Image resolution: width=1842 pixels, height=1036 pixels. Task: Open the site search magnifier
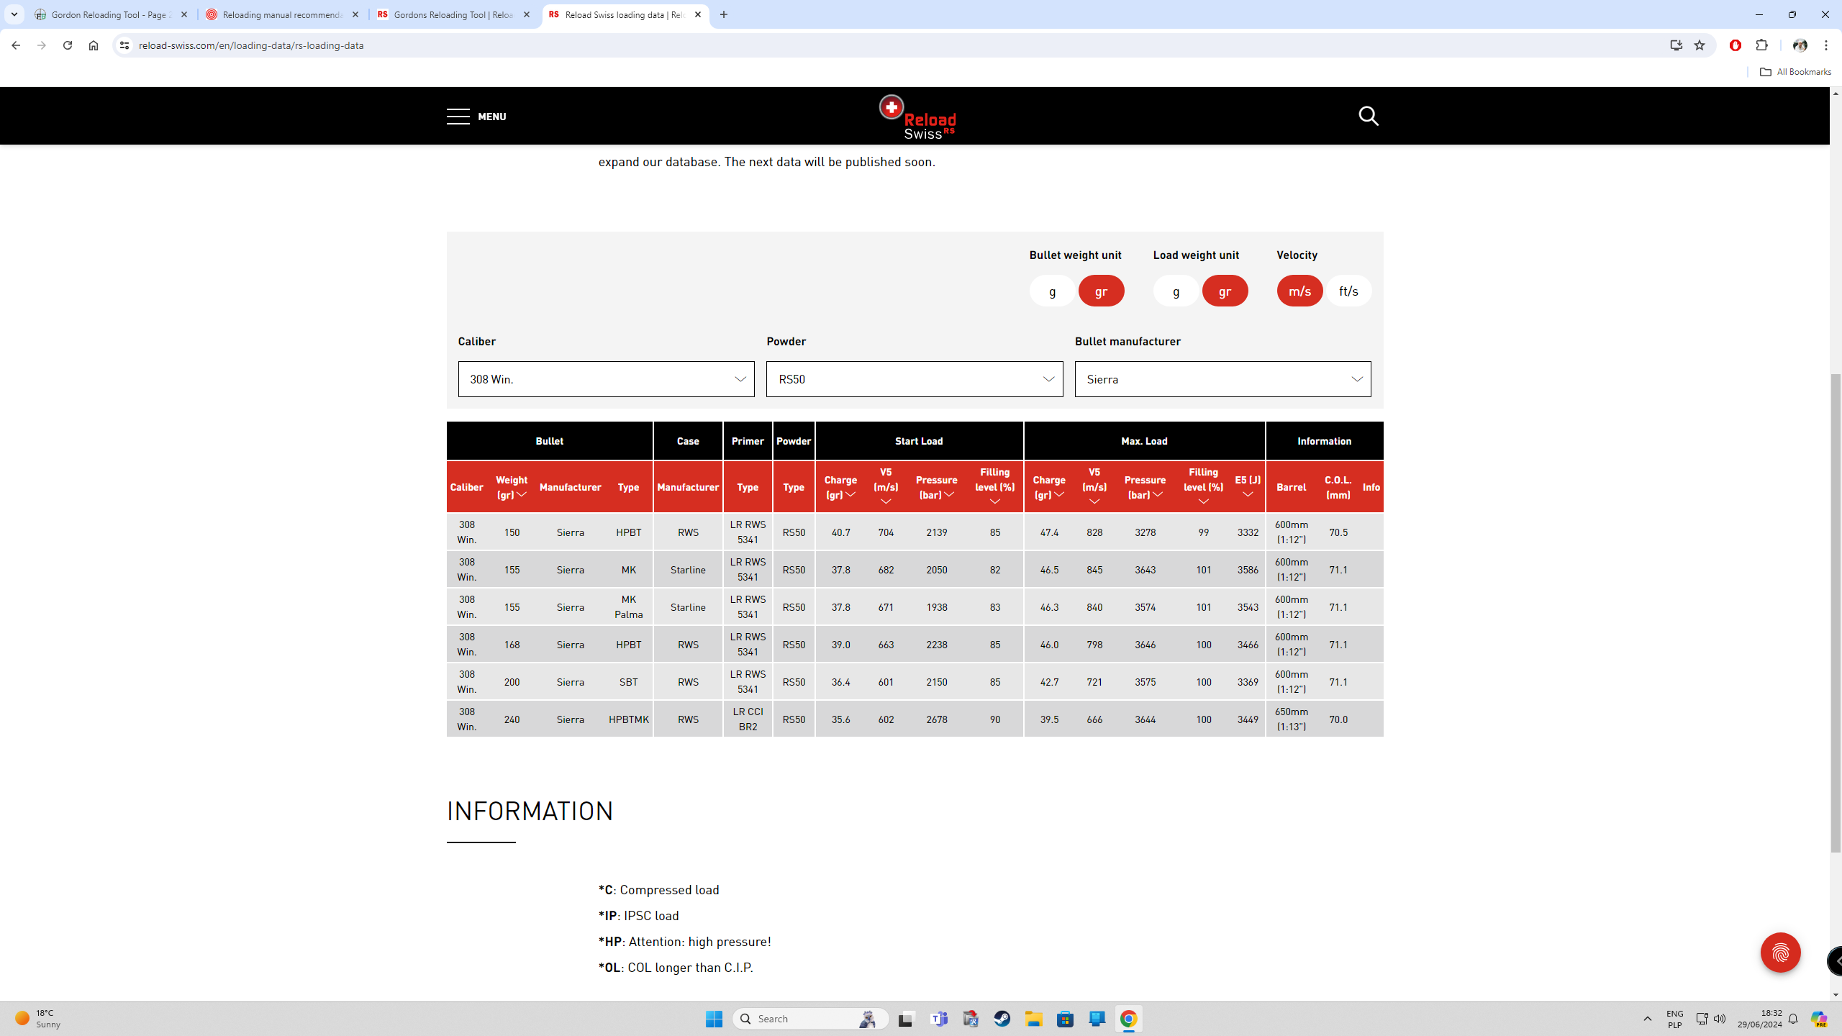point(1369,116)
